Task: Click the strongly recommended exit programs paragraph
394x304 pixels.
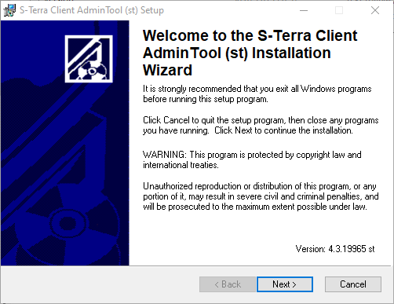Action: pos(257,94)
